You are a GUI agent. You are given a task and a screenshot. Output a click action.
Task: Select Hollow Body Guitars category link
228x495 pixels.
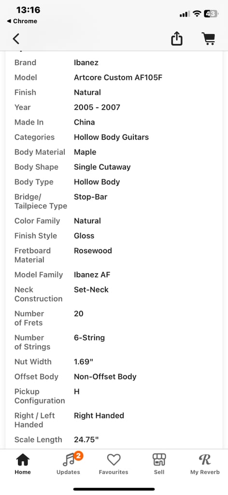pos(111,137)
